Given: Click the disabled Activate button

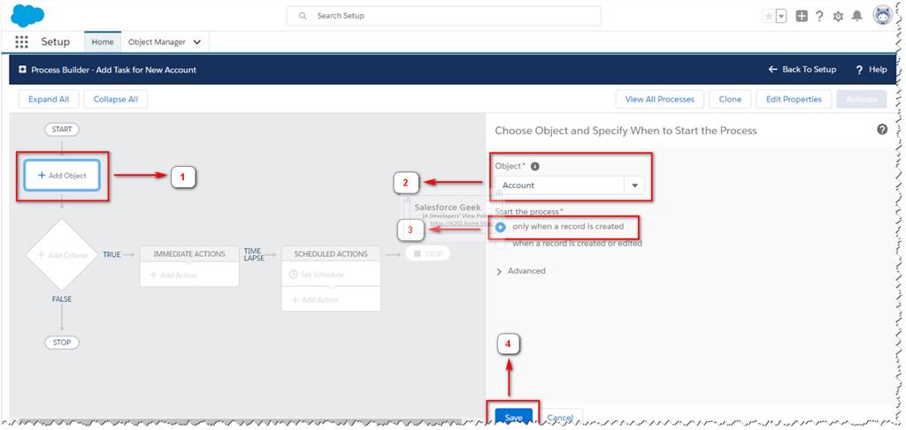Looking at the screenshot, I should pos(862,99).
